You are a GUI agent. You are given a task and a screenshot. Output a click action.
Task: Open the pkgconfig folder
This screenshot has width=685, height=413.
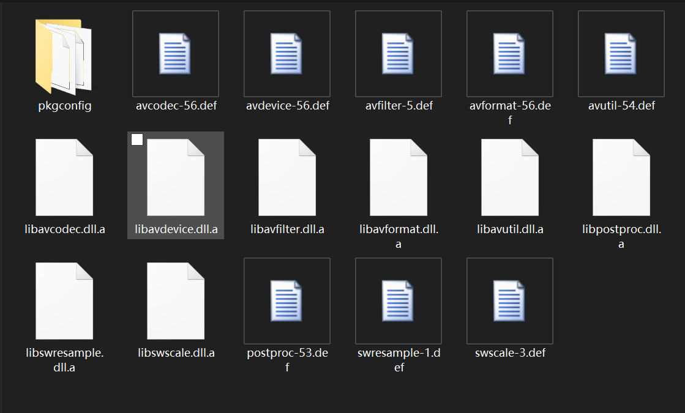tap(64, 56)
